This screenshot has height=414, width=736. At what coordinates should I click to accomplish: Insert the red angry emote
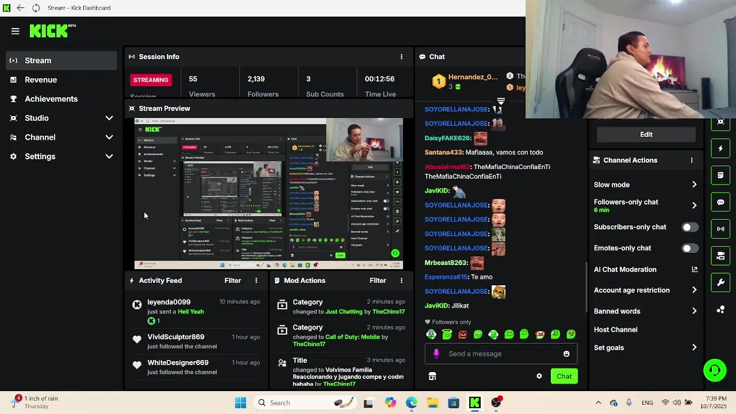pos(462,334)
